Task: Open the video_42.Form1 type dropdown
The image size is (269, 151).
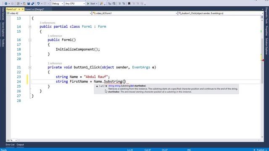Action: click(x=135, y=13)
